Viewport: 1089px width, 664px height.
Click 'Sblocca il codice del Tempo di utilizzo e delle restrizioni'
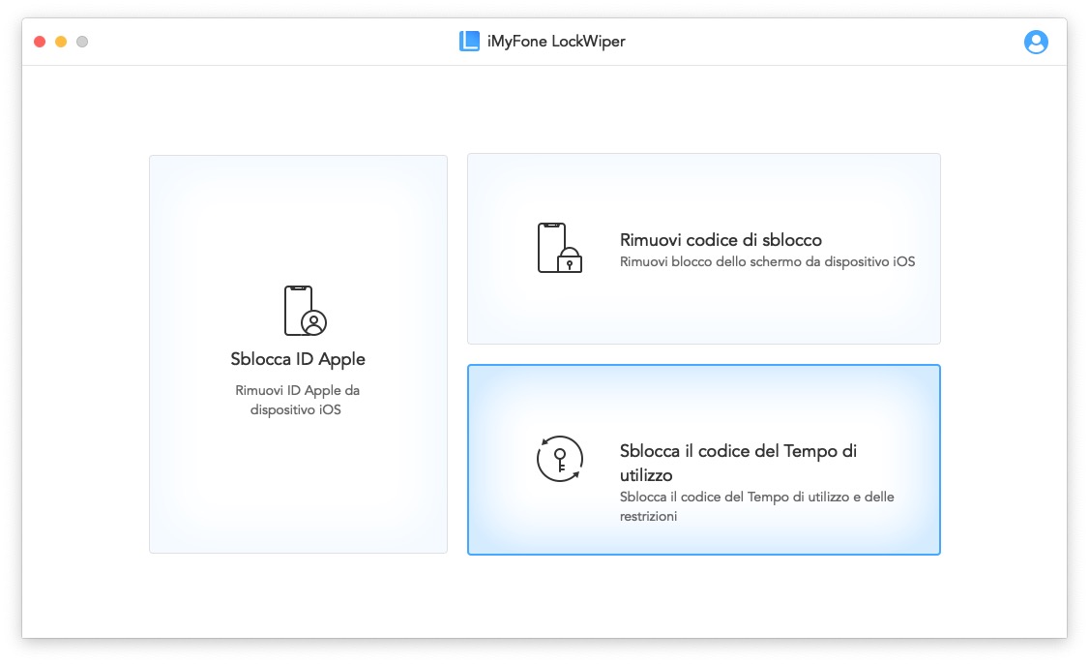(757, 506)
